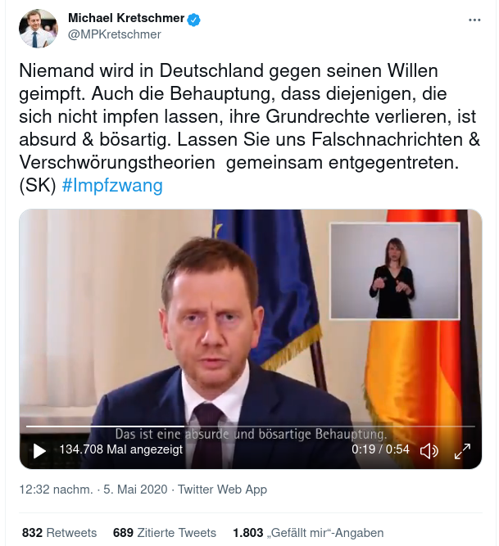Open Michael Kretschmer's profile picture
The height and width of the screenshot is (546, 499).
[x=39, y=29]
